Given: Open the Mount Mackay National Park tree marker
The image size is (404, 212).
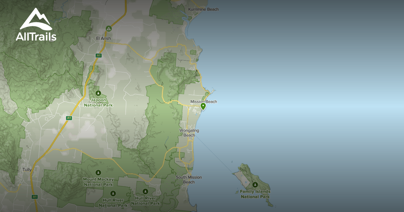Looking at the screenshot, I should (98, 172).
